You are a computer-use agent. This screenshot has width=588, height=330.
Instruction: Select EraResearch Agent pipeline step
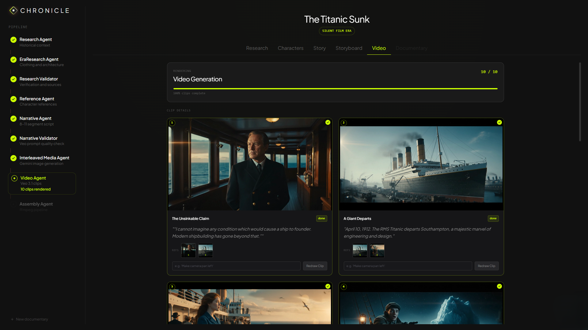[x=42, y=62]
